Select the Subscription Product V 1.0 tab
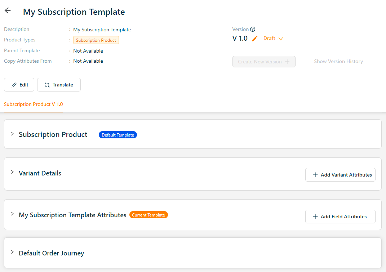 pyautogui.click(x=34, y=104)
